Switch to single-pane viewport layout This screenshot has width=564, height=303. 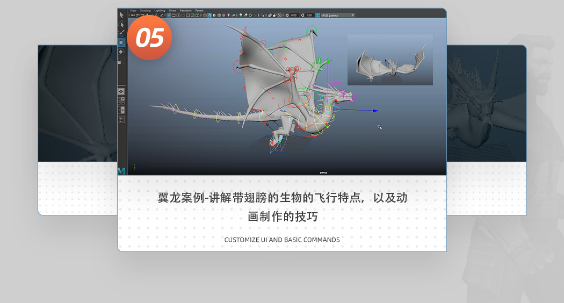121,91
